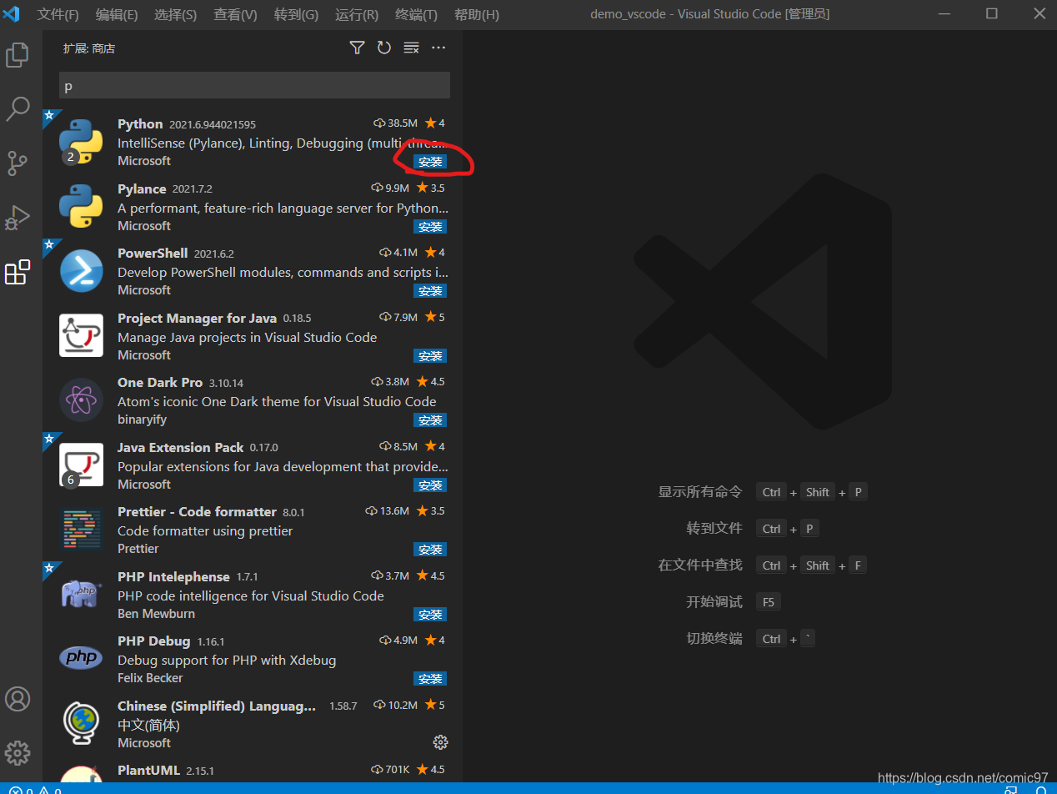1057x794 pixels.
Task: Select Chinese (Simplified) Language Pack title
Action: (217, 706)
